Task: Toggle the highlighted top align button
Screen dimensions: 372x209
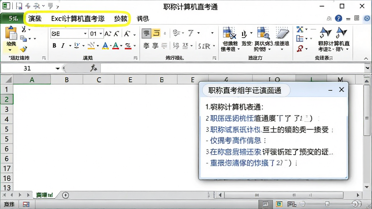Action: [x=146, y=33]
